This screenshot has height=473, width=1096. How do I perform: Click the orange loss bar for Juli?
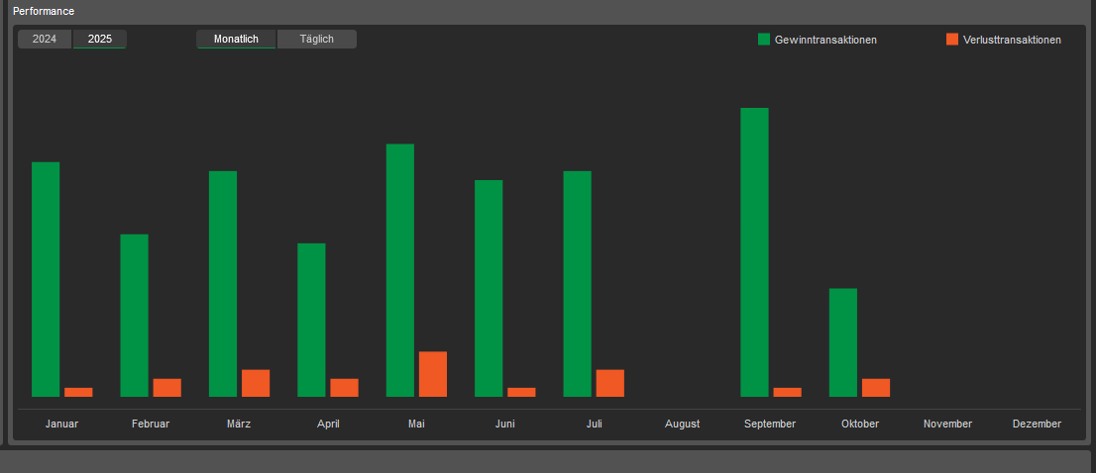point(609,383)
